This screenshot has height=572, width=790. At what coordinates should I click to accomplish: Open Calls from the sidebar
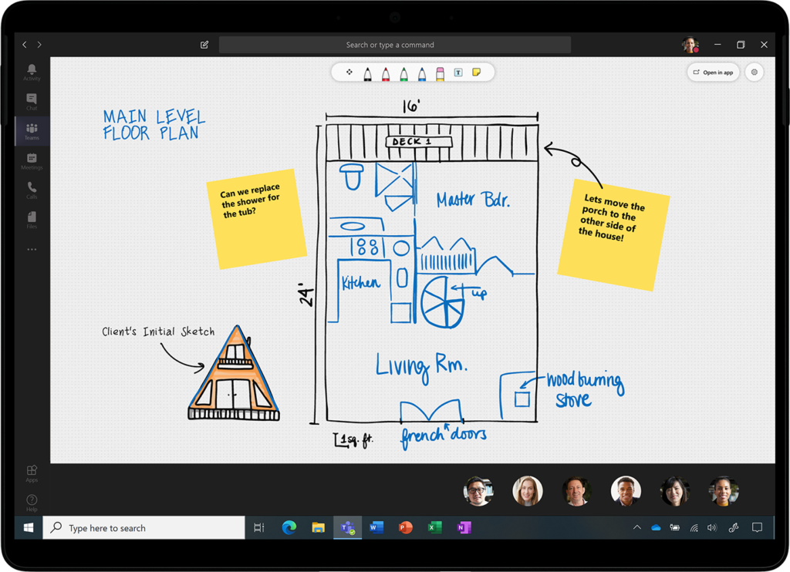coord(32,189)
